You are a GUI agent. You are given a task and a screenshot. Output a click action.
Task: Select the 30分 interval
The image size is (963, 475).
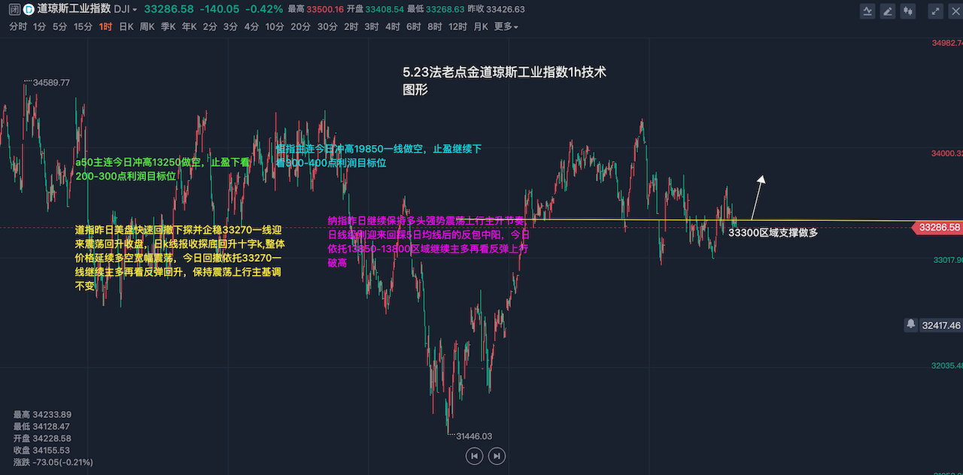click(327, 27)
